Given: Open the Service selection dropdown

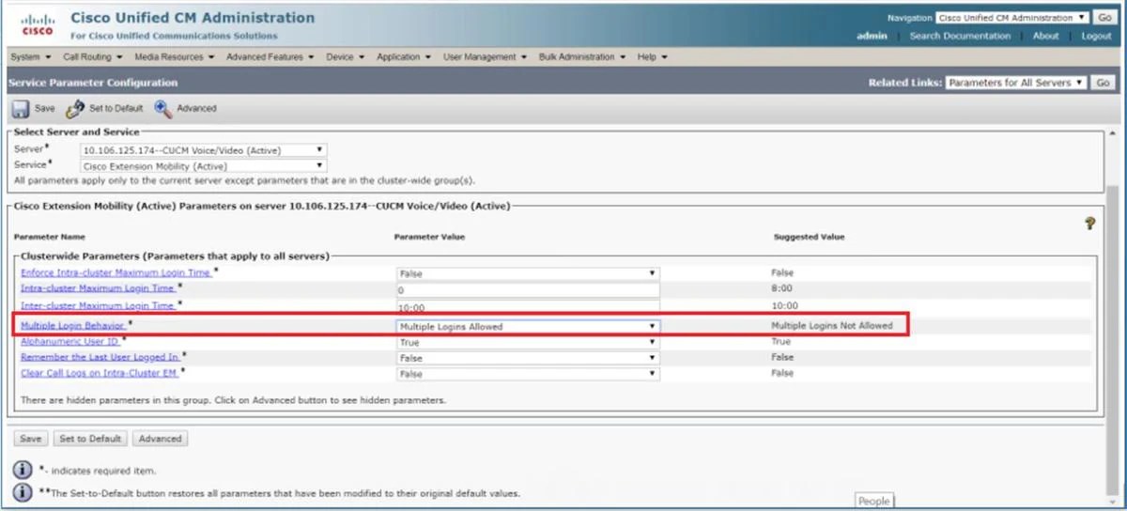Looking at the screenshot, I should point(204,166).
